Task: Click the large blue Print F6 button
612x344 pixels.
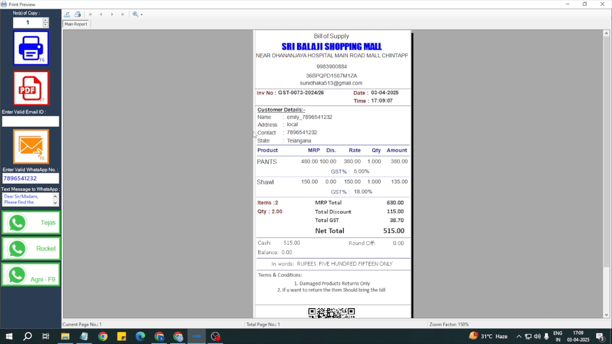Action: pyautogui.click(x=31, y=48)
